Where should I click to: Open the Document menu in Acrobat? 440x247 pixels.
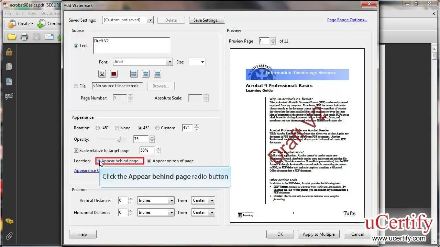(x=51, y=13)
